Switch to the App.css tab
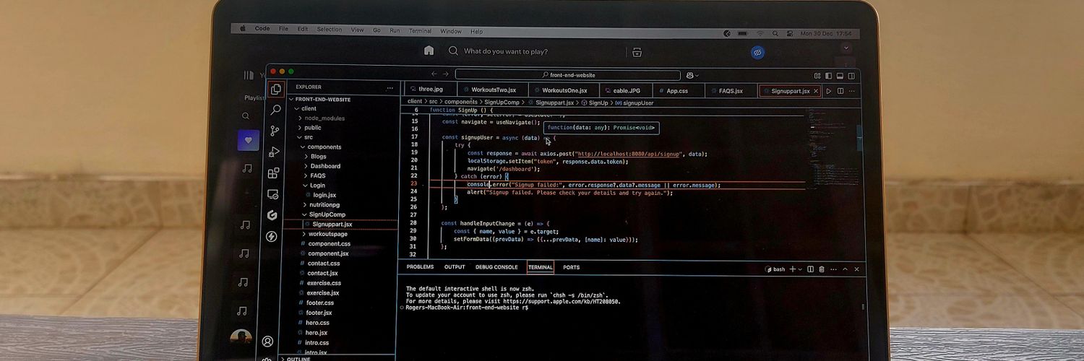Screen dimensions: 1084x361 click(x=677, y=90)
